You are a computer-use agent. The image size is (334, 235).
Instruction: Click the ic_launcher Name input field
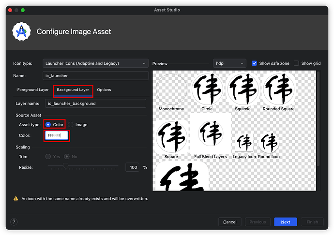[x=95, y=75]
